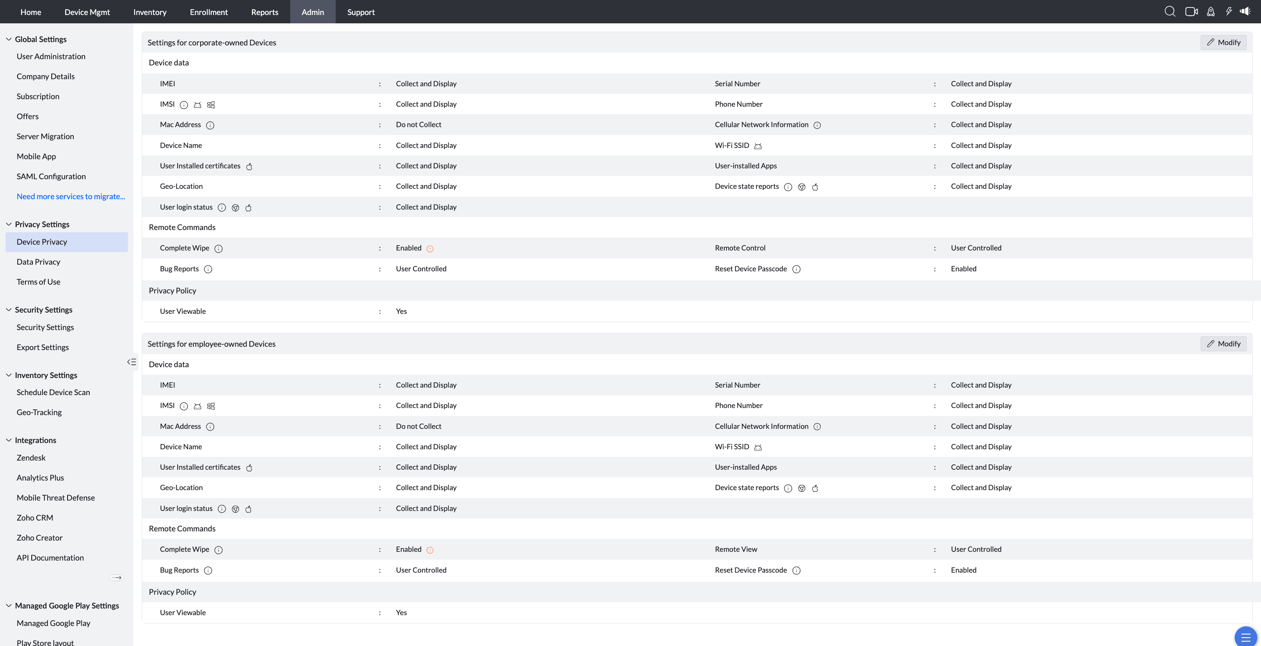Info icon beside employee-owned Reset Device Passcode
Viewport: 1261px width, 646px height.
[x=796, y=571]
